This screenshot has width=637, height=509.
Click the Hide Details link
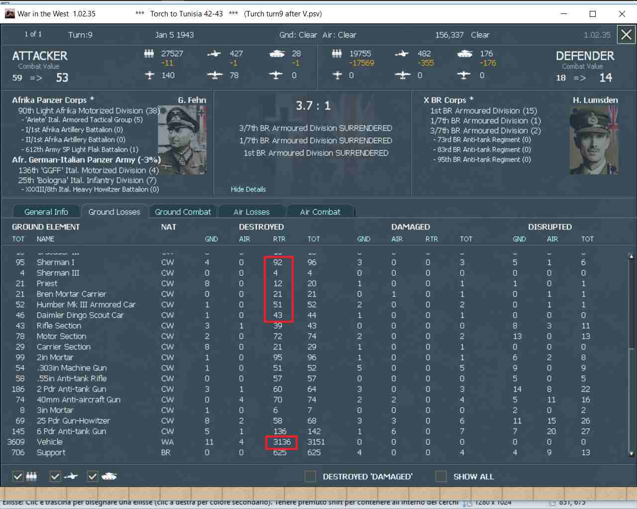click(248, 189)
